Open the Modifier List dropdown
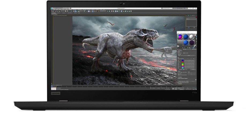Screen dimensions: 246x118 [x=191, y=19]
